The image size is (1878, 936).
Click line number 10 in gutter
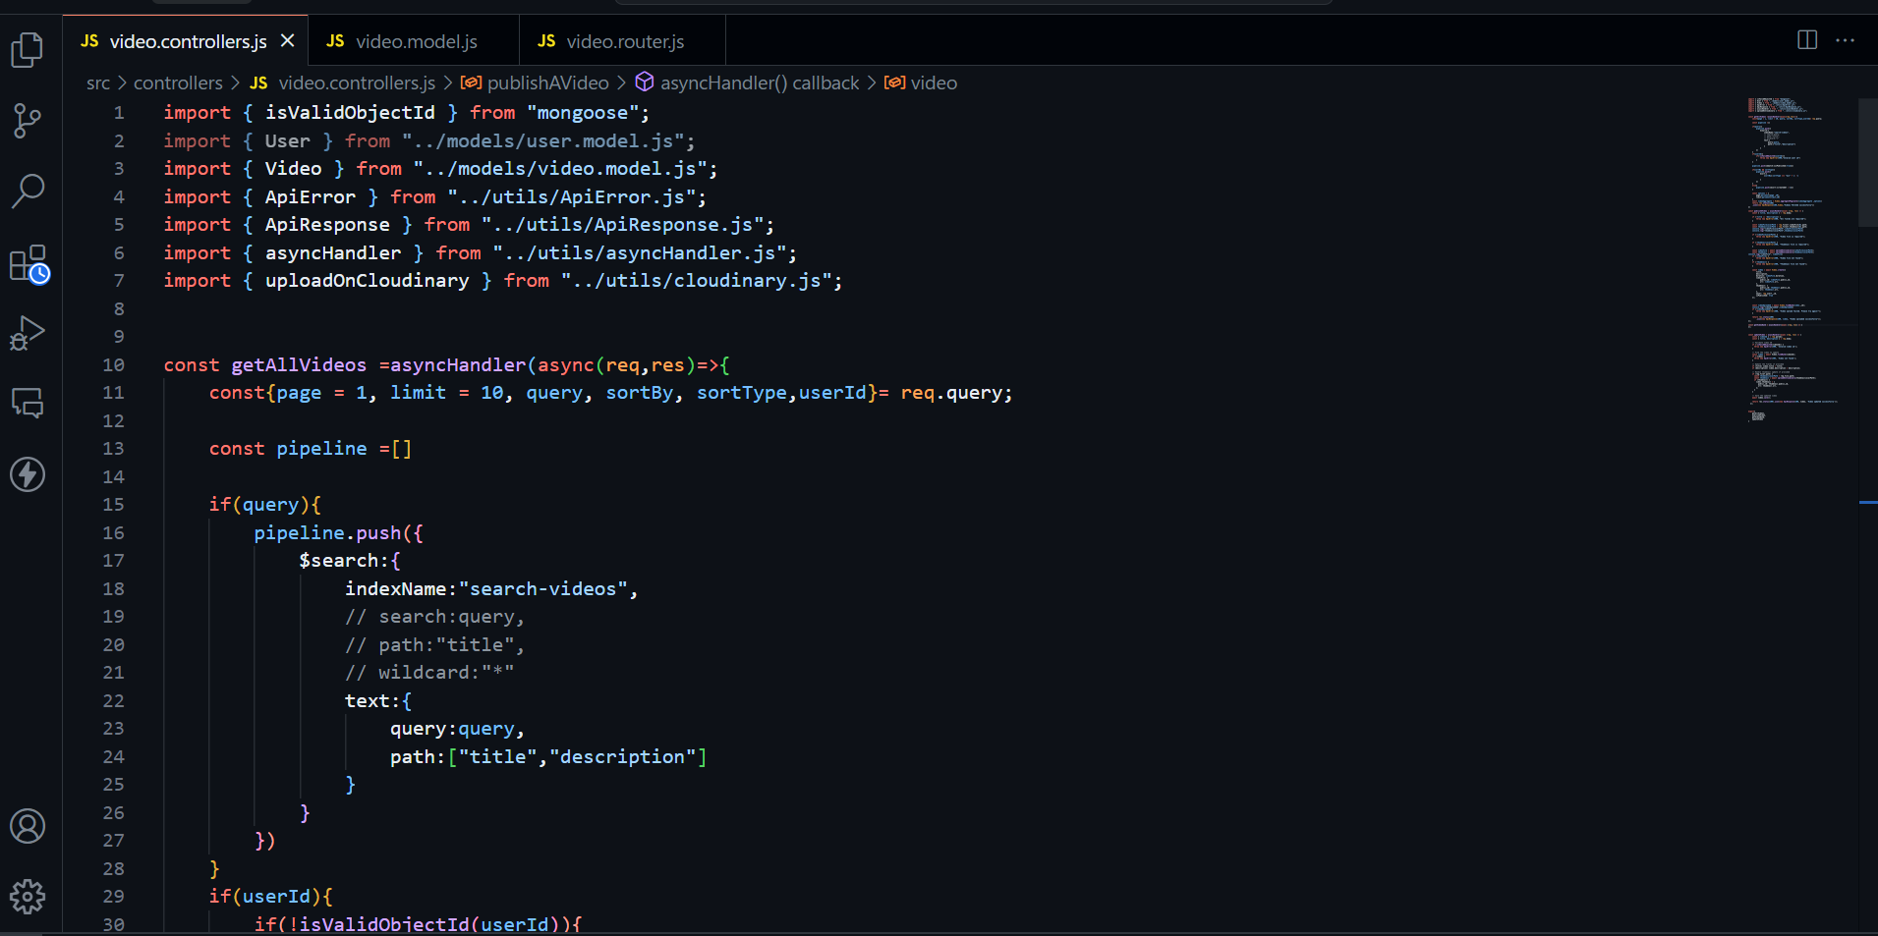coord(113,365)
